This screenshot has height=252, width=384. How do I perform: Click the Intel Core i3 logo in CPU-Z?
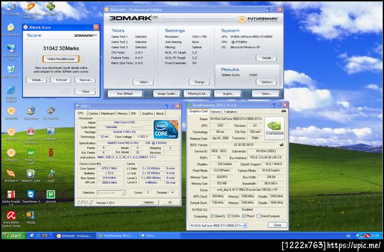click(x=166, y=129)
